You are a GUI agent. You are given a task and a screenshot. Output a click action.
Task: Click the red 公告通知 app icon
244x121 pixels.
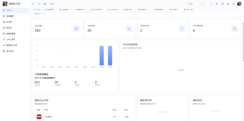(39, 117)
